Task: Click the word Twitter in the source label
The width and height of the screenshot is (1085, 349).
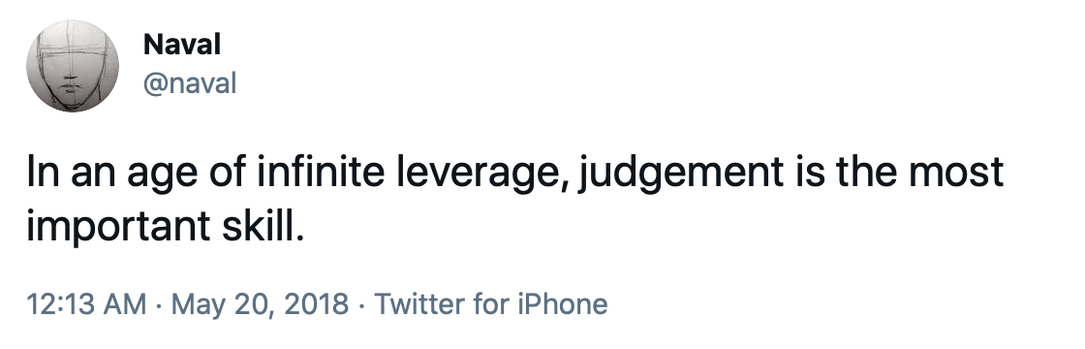Action: coord(419,304)
